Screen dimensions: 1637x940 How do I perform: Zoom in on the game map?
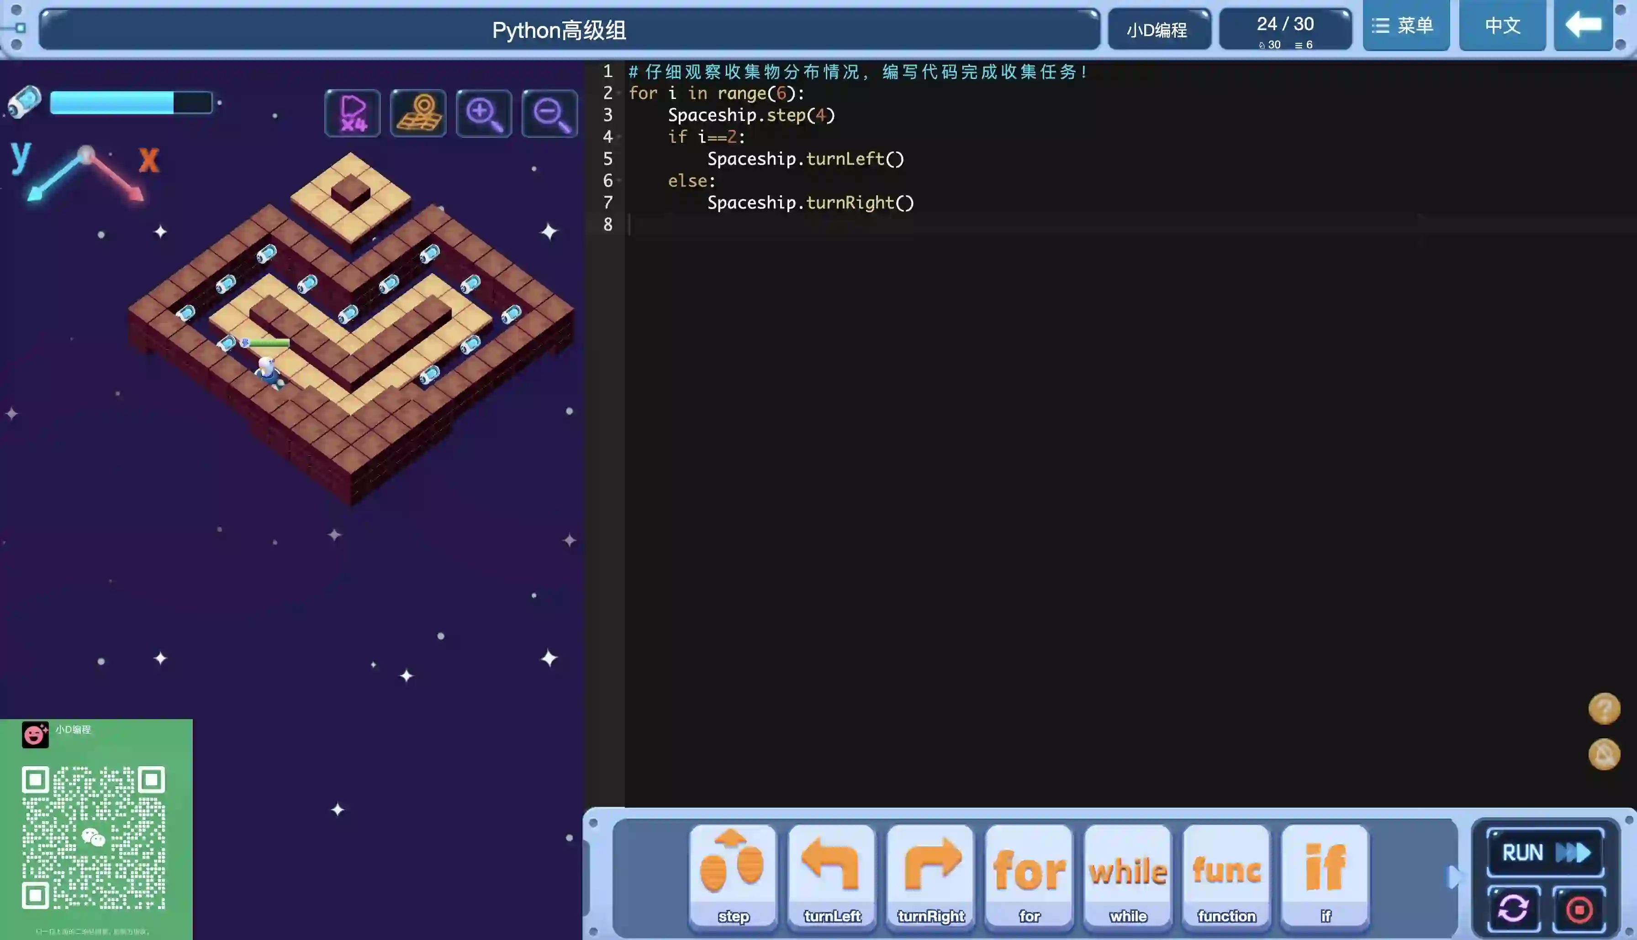[484, 114]
